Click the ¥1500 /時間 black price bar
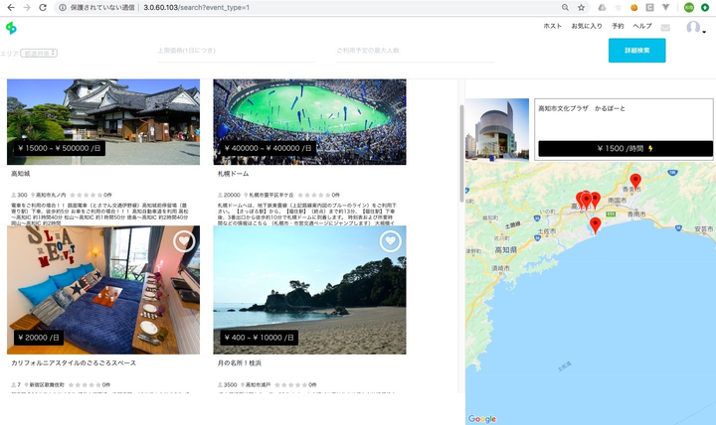The height and width of the screenshot is (425, 716). (x=626, y=148)
